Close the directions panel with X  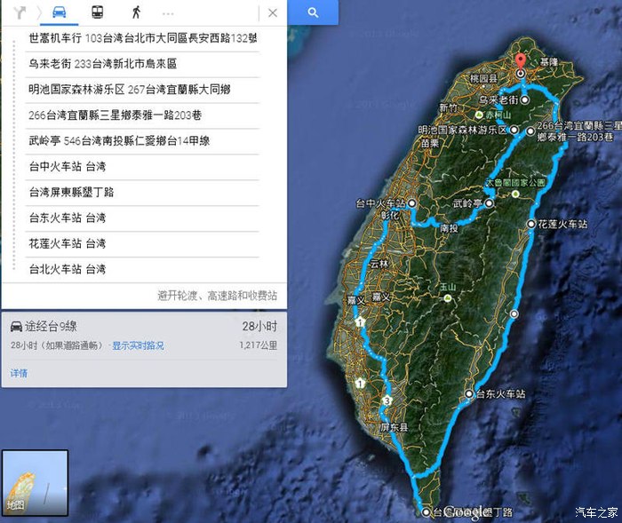273,12
